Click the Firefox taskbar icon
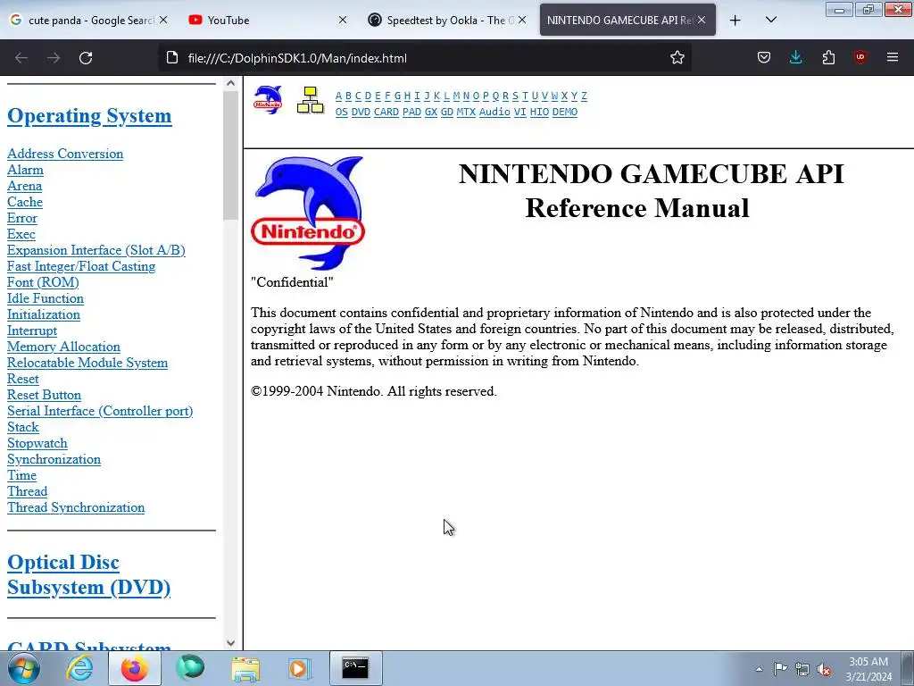Image resolution: width=914 pixels, height=686 pixels. point(134,668)
